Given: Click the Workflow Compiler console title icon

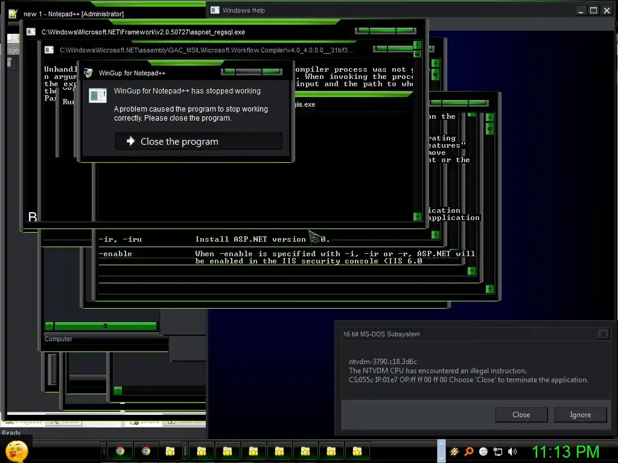Looking at the screenshot, I should pyautogui.click(x=49, y=49).
